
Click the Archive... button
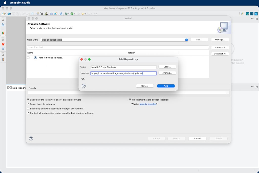pos(167,73)
